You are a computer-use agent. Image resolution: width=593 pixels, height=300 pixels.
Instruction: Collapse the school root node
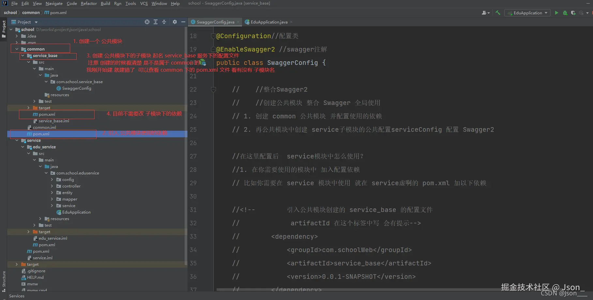coord(11,30)
